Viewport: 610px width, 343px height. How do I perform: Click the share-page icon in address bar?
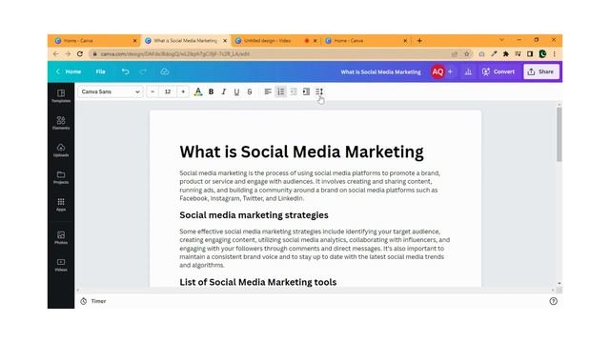[x=455, y=54]
